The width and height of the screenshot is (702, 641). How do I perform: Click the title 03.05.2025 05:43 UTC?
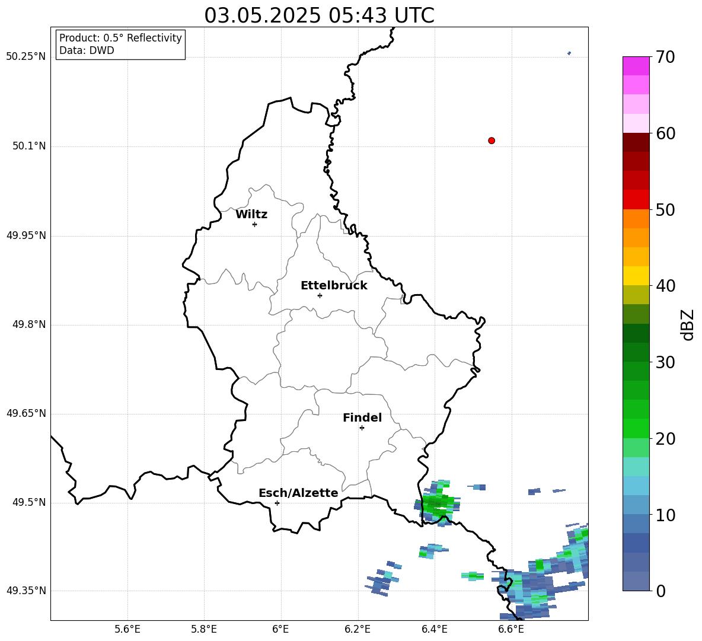(x=319, y=15)
